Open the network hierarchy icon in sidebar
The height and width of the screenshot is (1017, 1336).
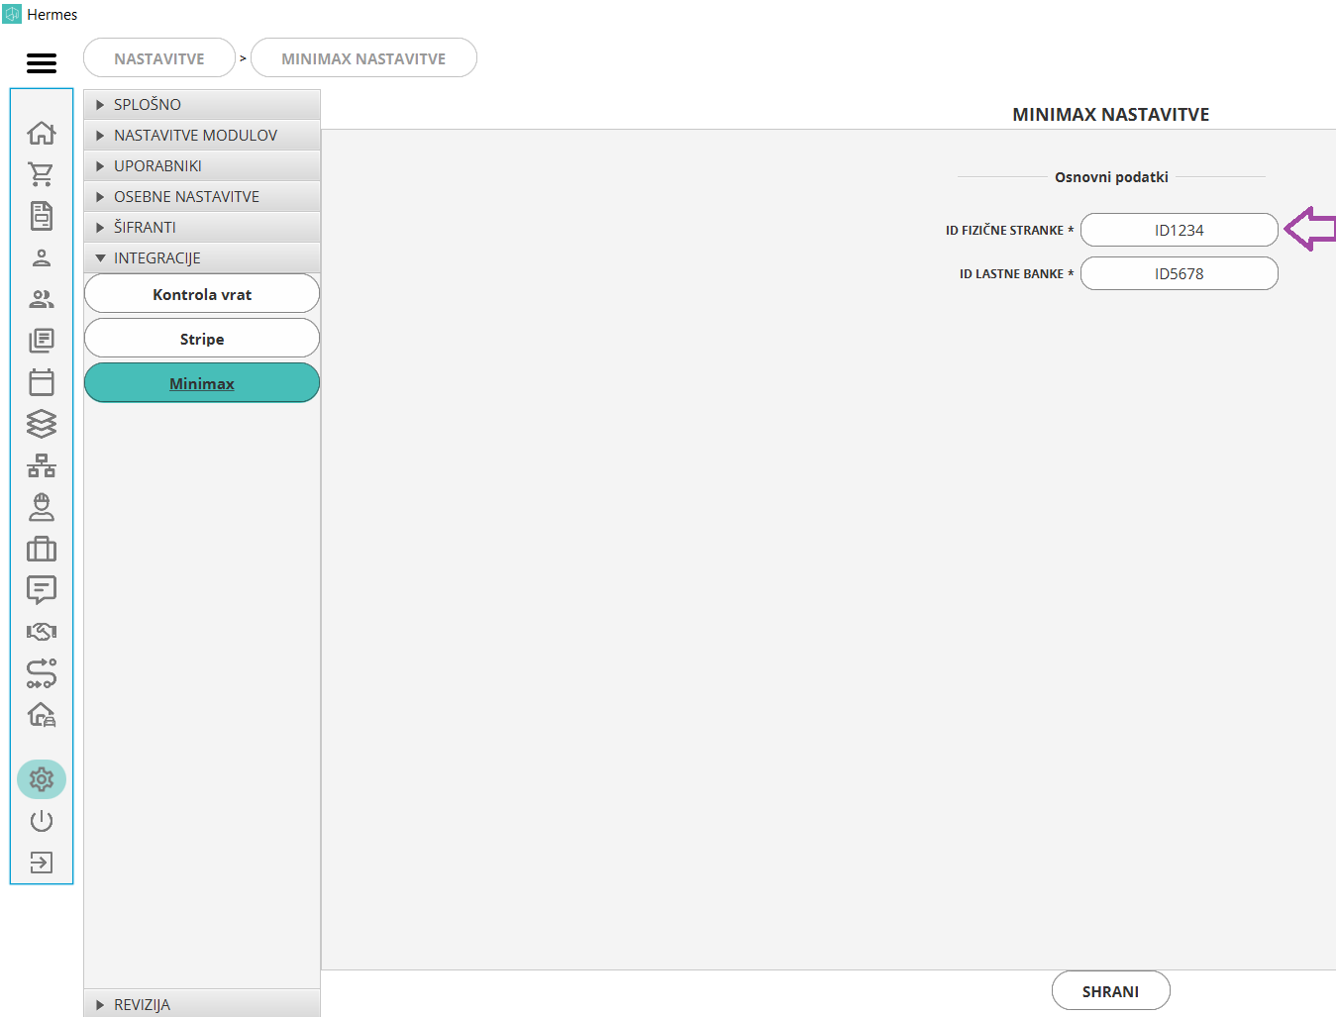point(42,465)
